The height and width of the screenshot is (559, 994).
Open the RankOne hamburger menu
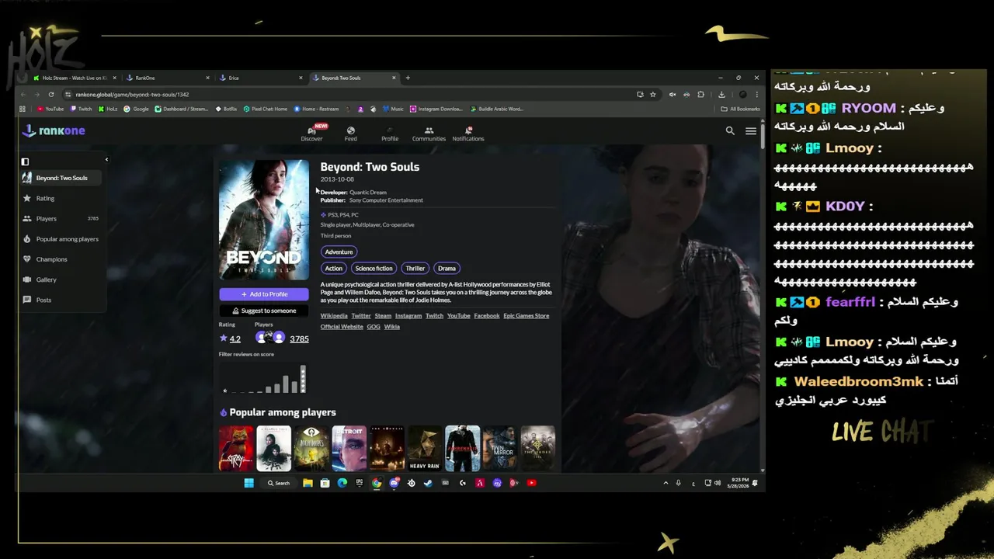pyautogui.click(x=751, y=131)
